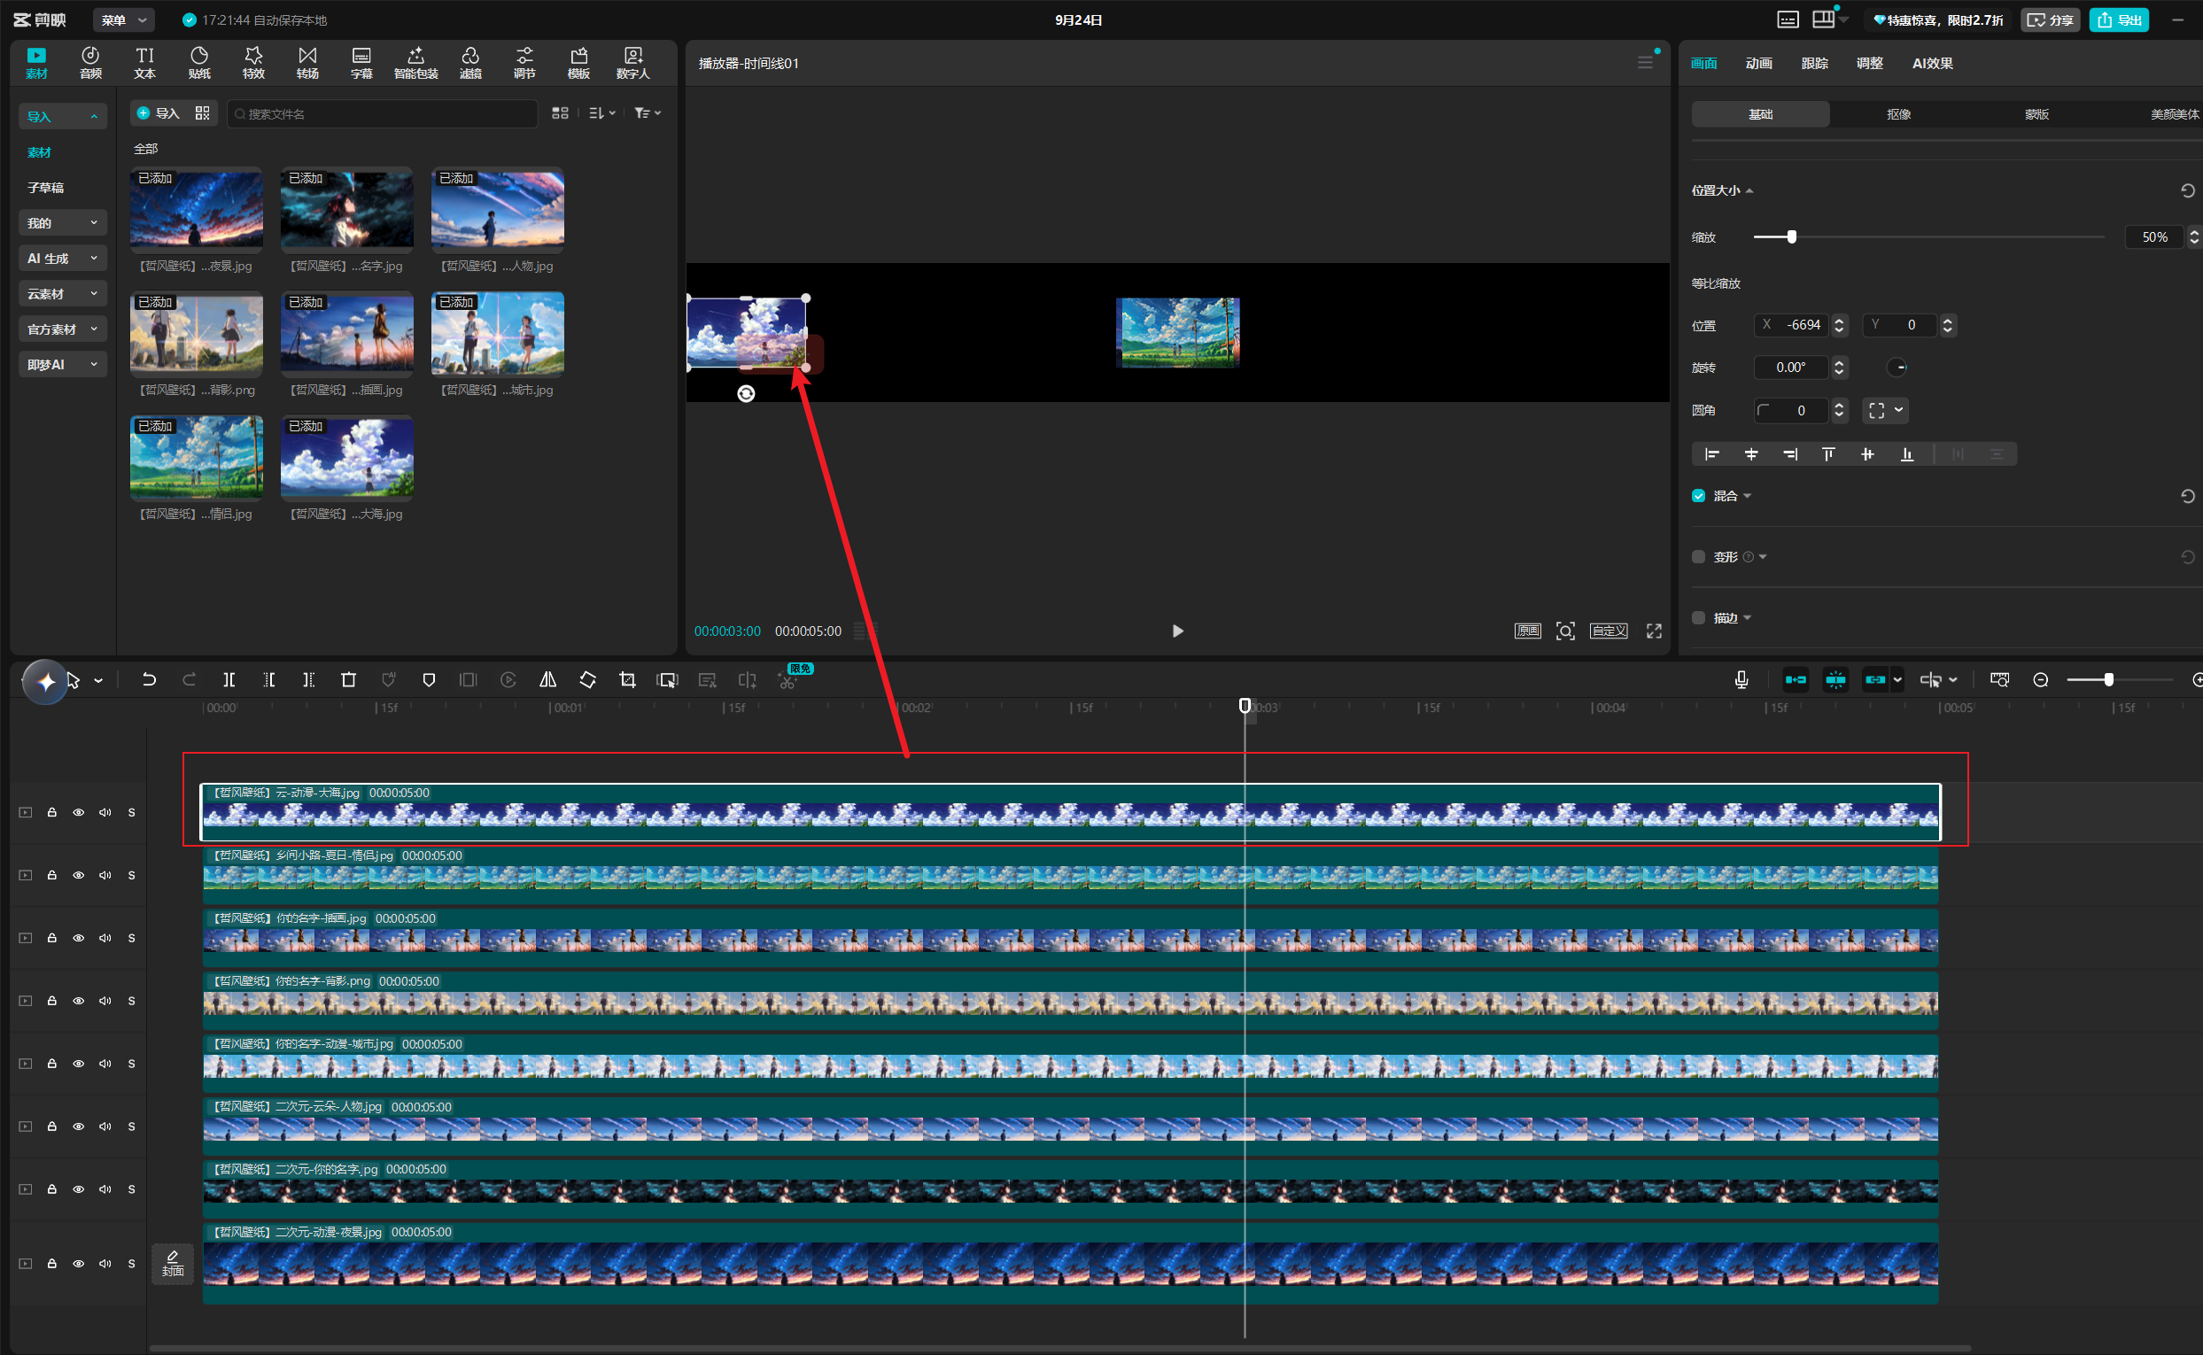Image resolution: width=2203 pixels, height=1355 pixels.
Task: Uncheck the 混合 checkbox
Action: pyautogui.click(x=1697, y=496)
